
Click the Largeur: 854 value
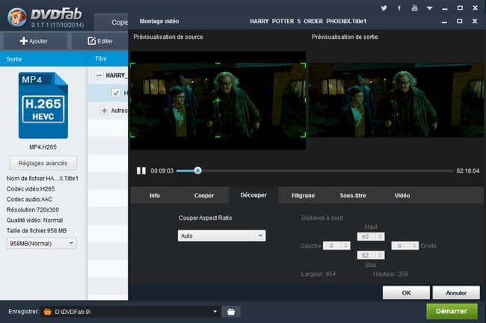319,274
